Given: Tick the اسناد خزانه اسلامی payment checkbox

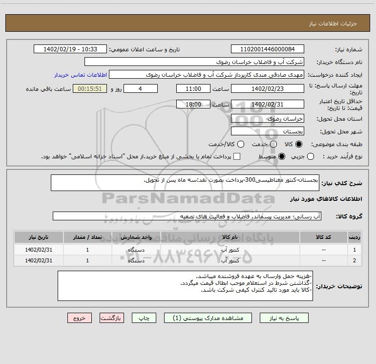Looking at the screenshot, I should [237, 156].
